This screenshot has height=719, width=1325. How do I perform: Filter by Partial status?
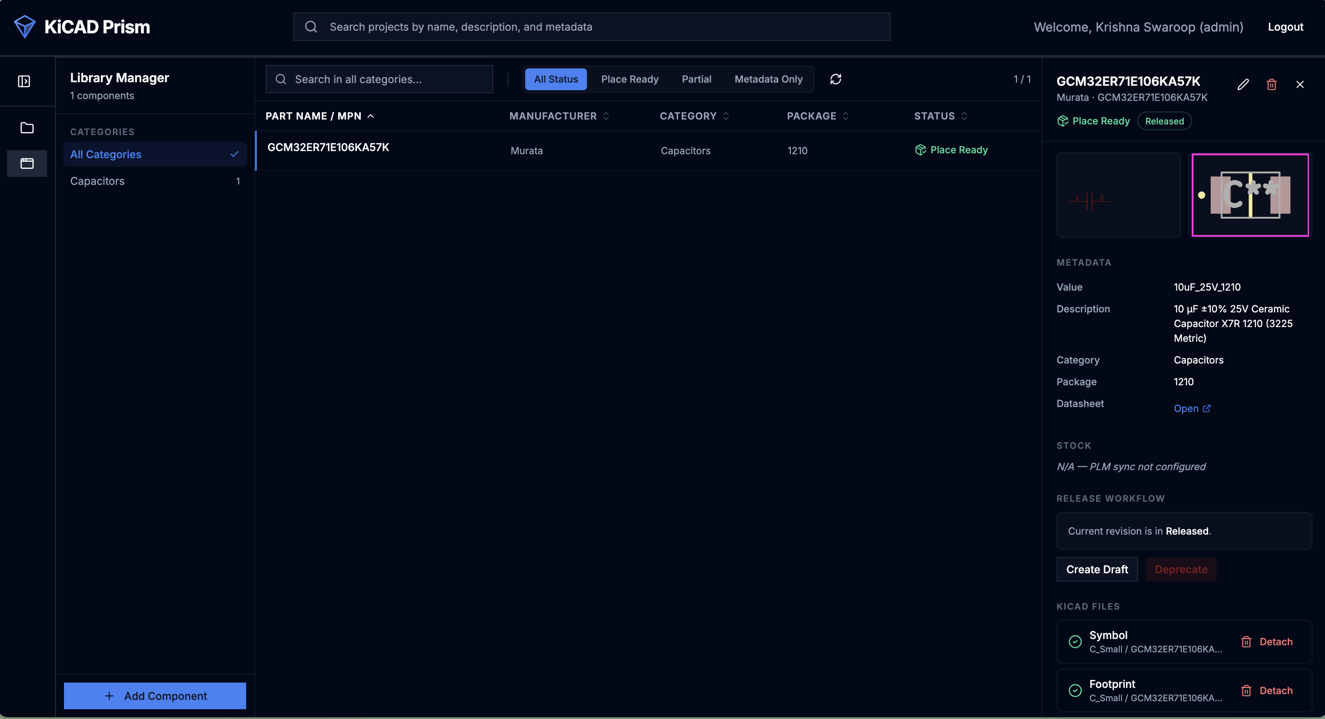pyautogui.click(x=696, y=79)
